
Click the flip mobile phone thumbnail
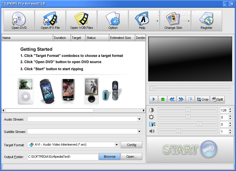click(115, 91)
